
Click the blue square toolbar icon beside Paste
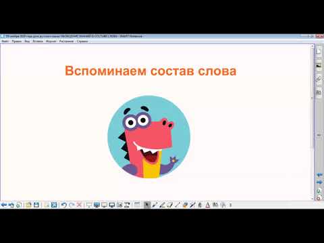(54, 205)
